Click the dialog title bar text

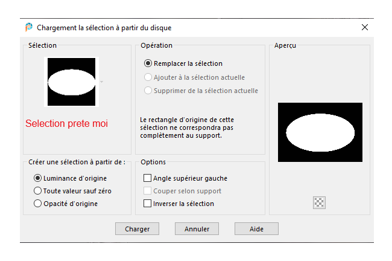104,28
